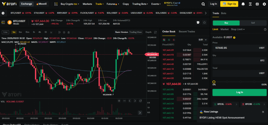The image size is (268, 125).
Task: Open the BYDFi Card Welcome Pack link
Action: pos(172,4)
